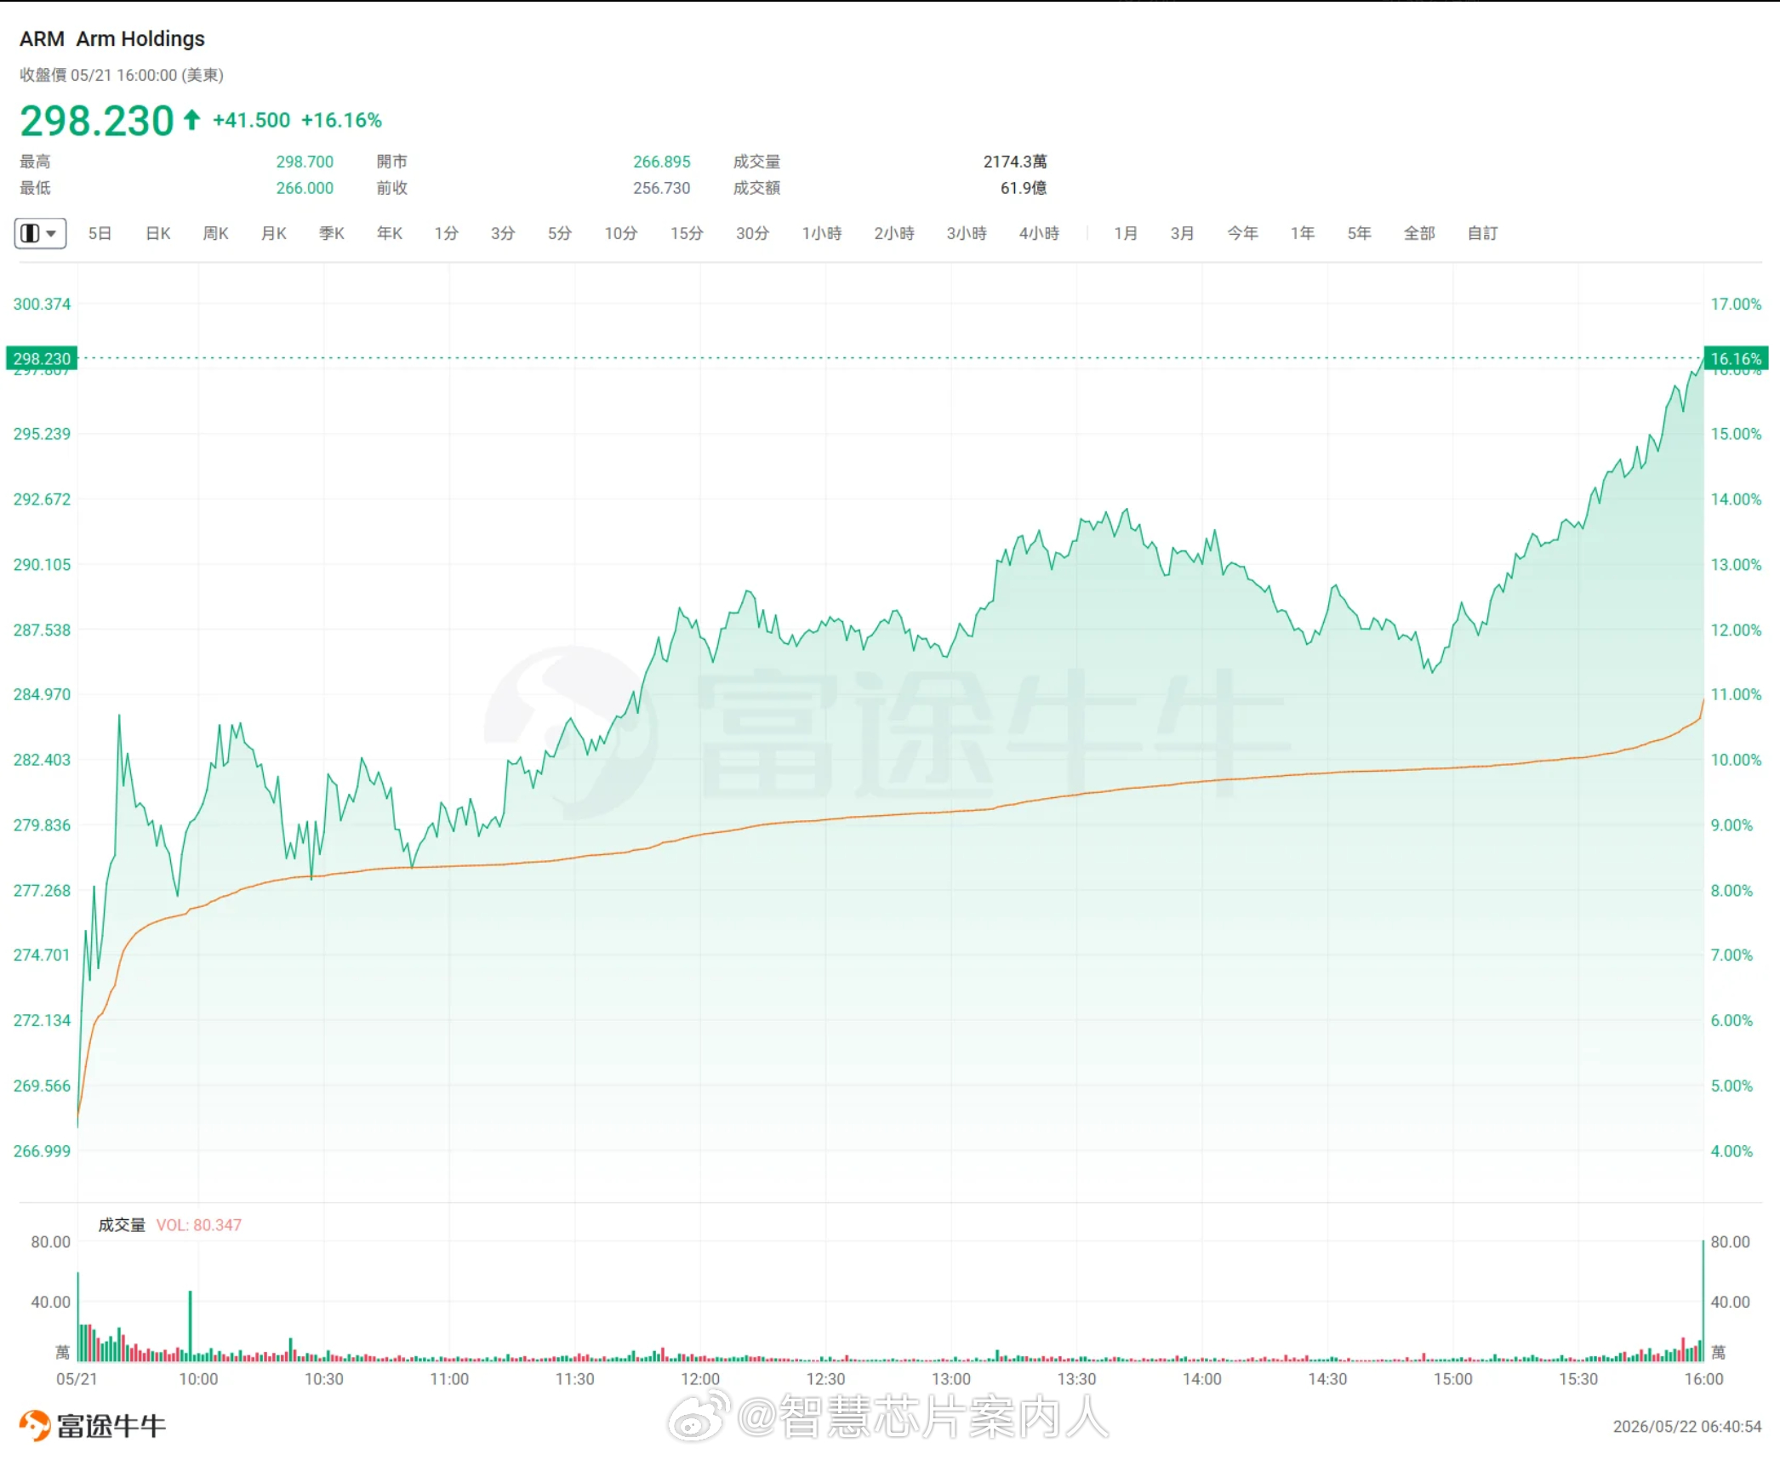Click the price change +41.500
1780x1460 pixels.
point(251,121)
